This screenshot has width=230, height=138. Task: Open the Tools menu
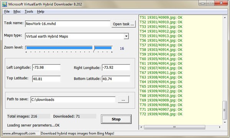tap(29, 11)
